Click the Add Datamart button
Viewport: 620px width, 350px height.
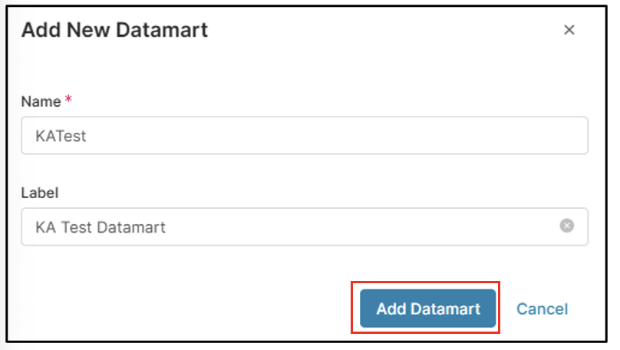tap(427, 309)
